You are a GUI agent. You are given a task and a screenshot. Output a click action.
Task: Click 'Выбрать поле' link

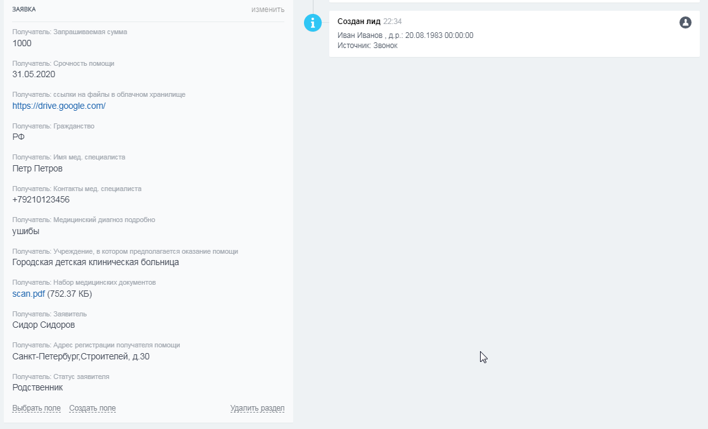tap(37, 408)
